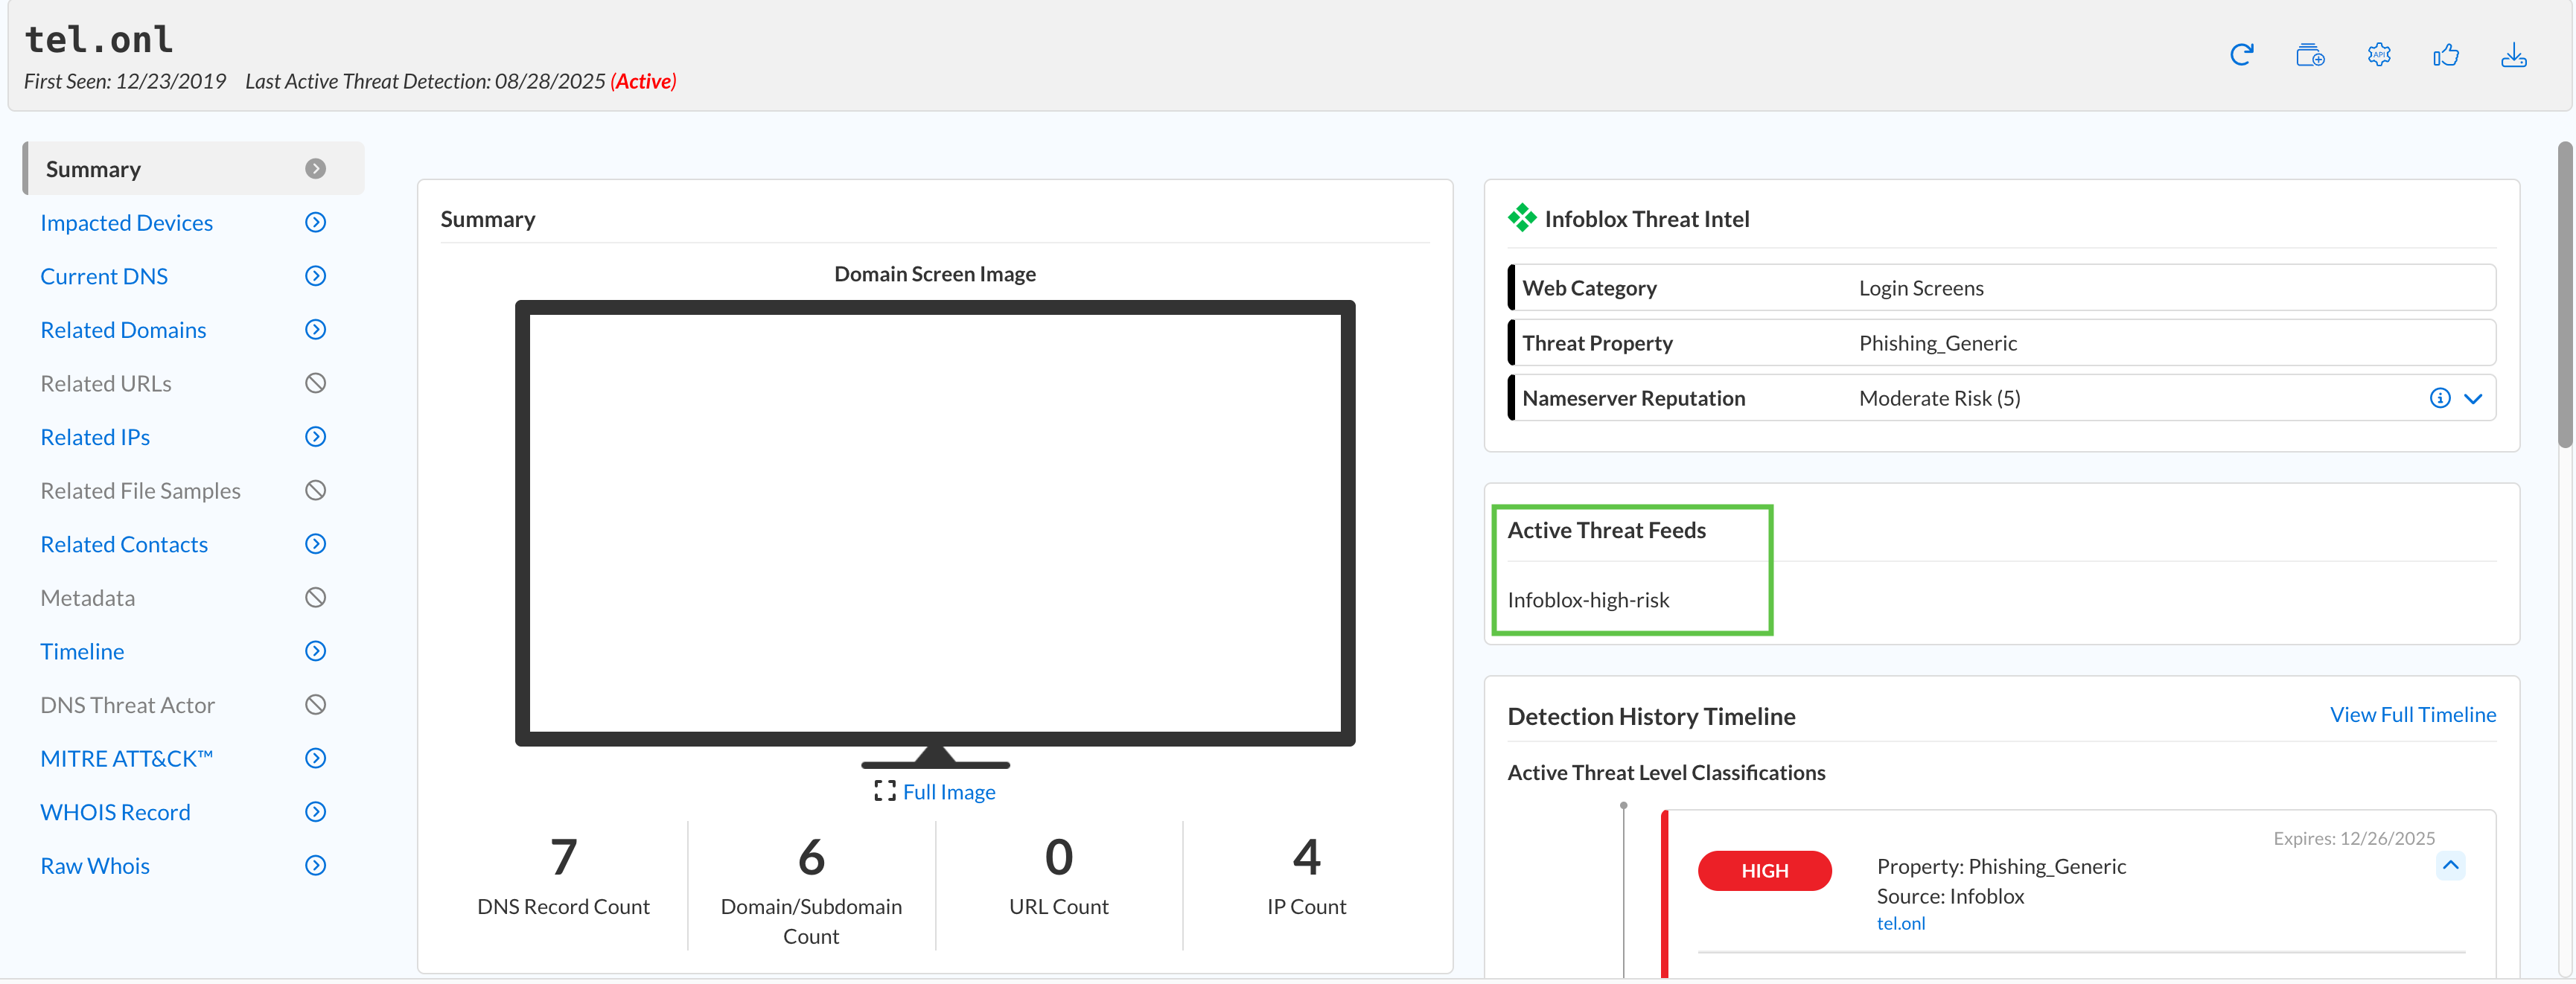2576x984 pixels.
Task: Select Related Domains in sidebar
Action: pos(123,330)
